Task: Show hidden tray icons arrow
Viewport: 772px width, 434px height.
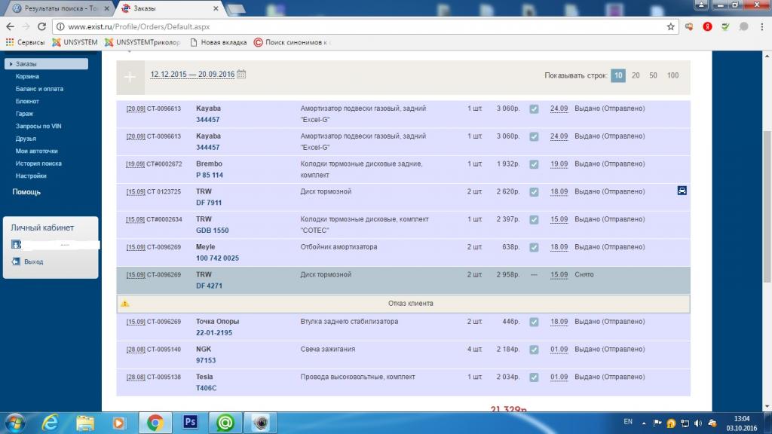Action: [644, 423]
